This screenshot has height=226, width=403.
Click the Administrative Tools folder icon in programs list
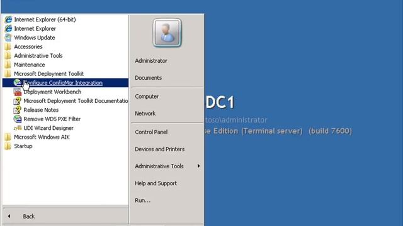tap(8, 56)
